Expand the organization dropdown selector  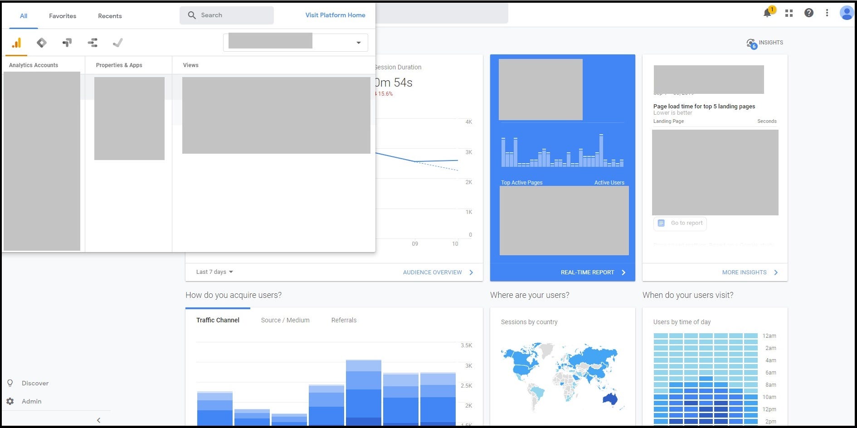[296, 43]
